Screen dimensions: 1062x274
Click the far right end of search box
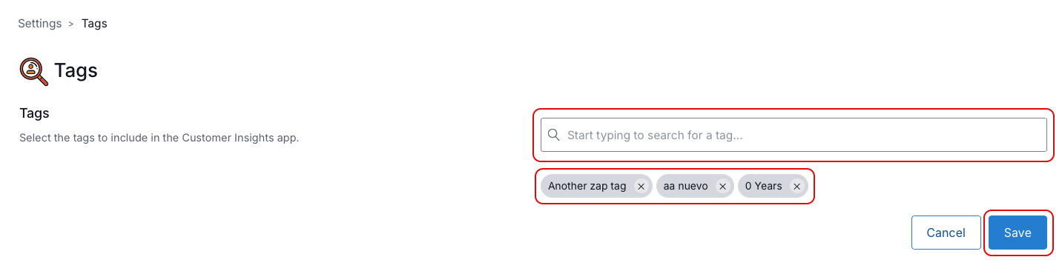point(1035,135)
